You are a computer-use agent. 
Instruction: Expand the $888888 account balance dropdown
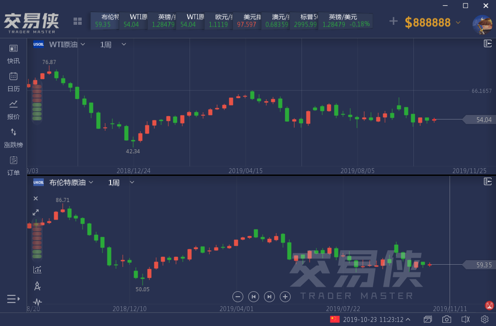(459, 22)
